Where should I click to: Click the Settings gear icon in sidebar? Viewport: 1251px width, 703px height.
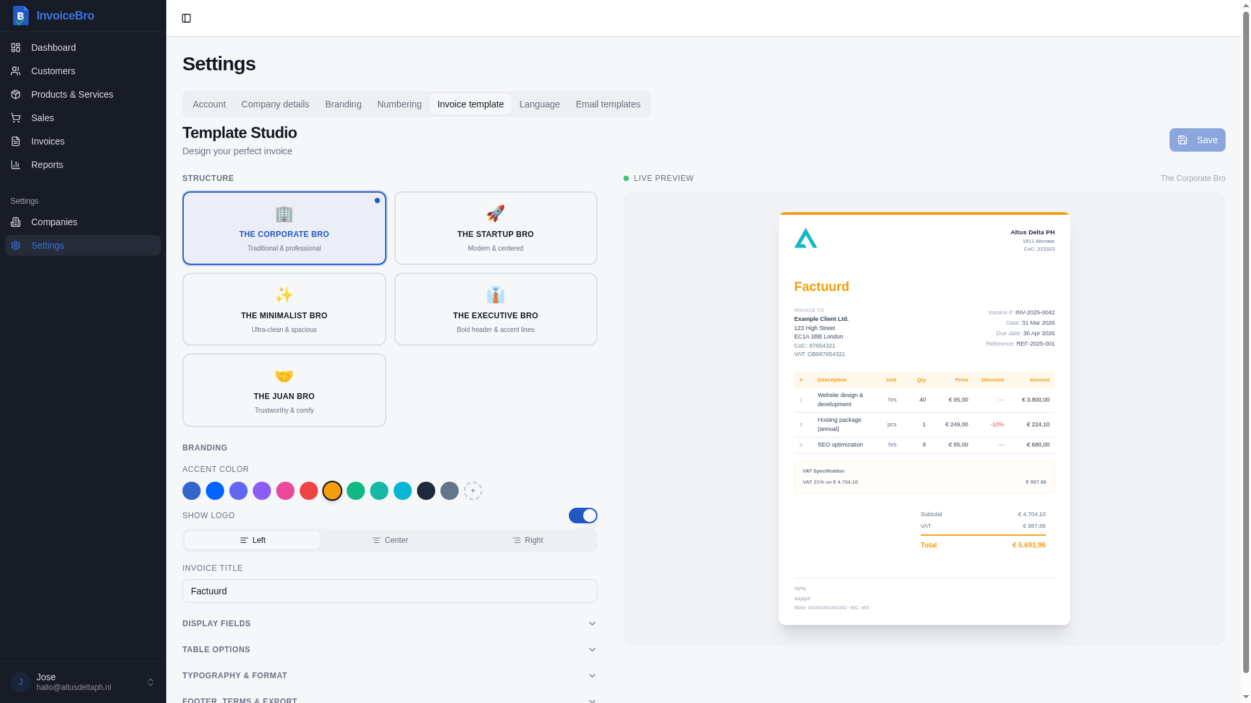(16, 245)
